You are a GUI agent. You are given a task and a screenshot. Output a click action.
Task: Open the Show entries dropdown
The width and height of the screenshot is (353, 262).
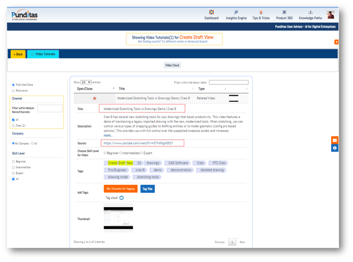(86, 82)
